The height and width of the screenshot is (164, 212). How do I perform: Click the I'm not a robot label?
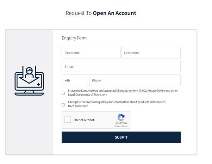tap(84, 120)
